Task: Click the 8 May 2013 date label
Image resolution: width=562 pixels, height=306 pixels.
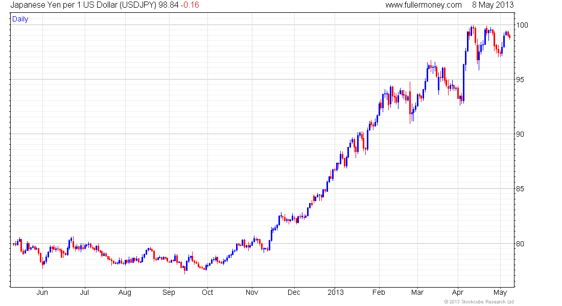Action: click(x=493, y=5)
